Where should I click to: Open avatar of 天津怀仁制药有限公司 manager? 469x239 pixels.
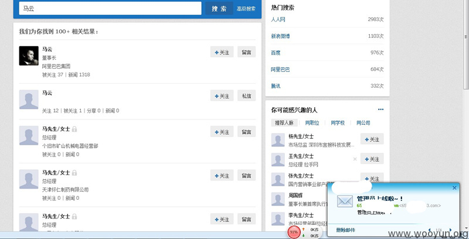coord(29,179)
